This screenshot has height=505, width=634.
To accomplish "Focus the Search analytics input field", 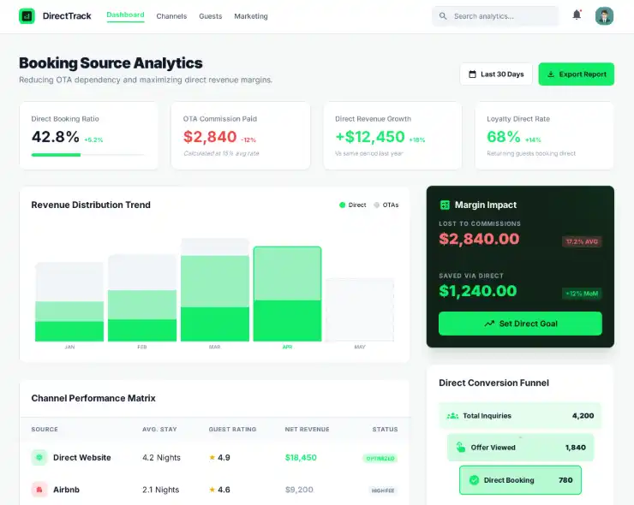I will pyautogui.click(x=503, y=16).
